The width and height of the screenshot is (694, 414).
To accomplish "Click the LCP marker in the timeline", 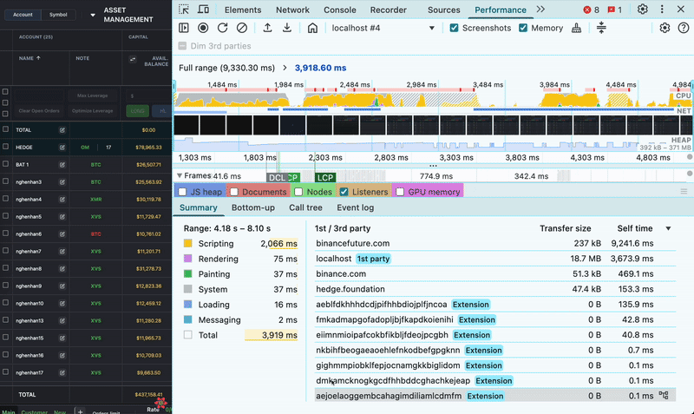I will [x=325, y=178].
